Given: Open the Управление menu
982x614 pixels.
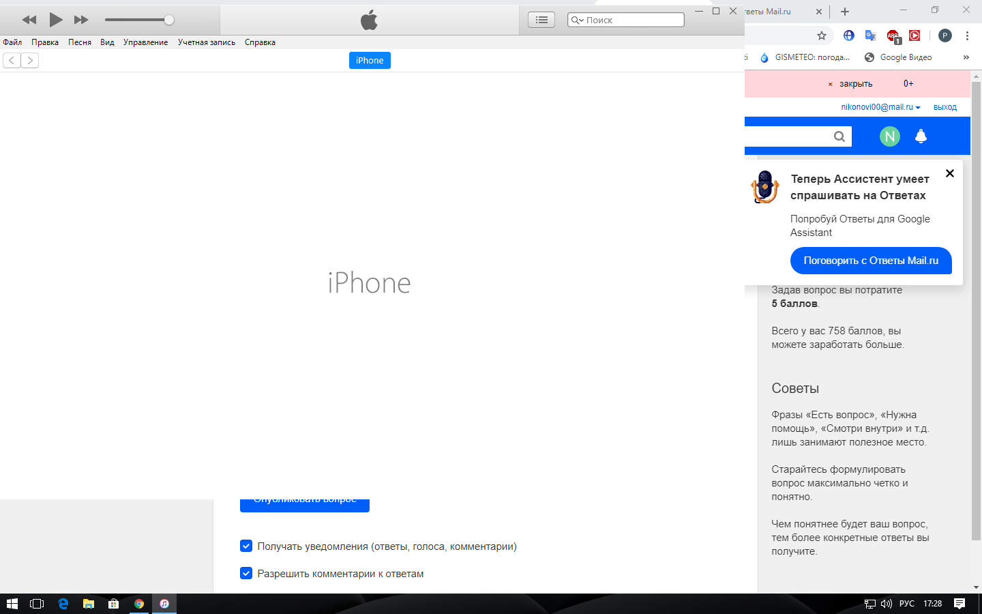Looking at the screenshot, I should click(145, 42).
